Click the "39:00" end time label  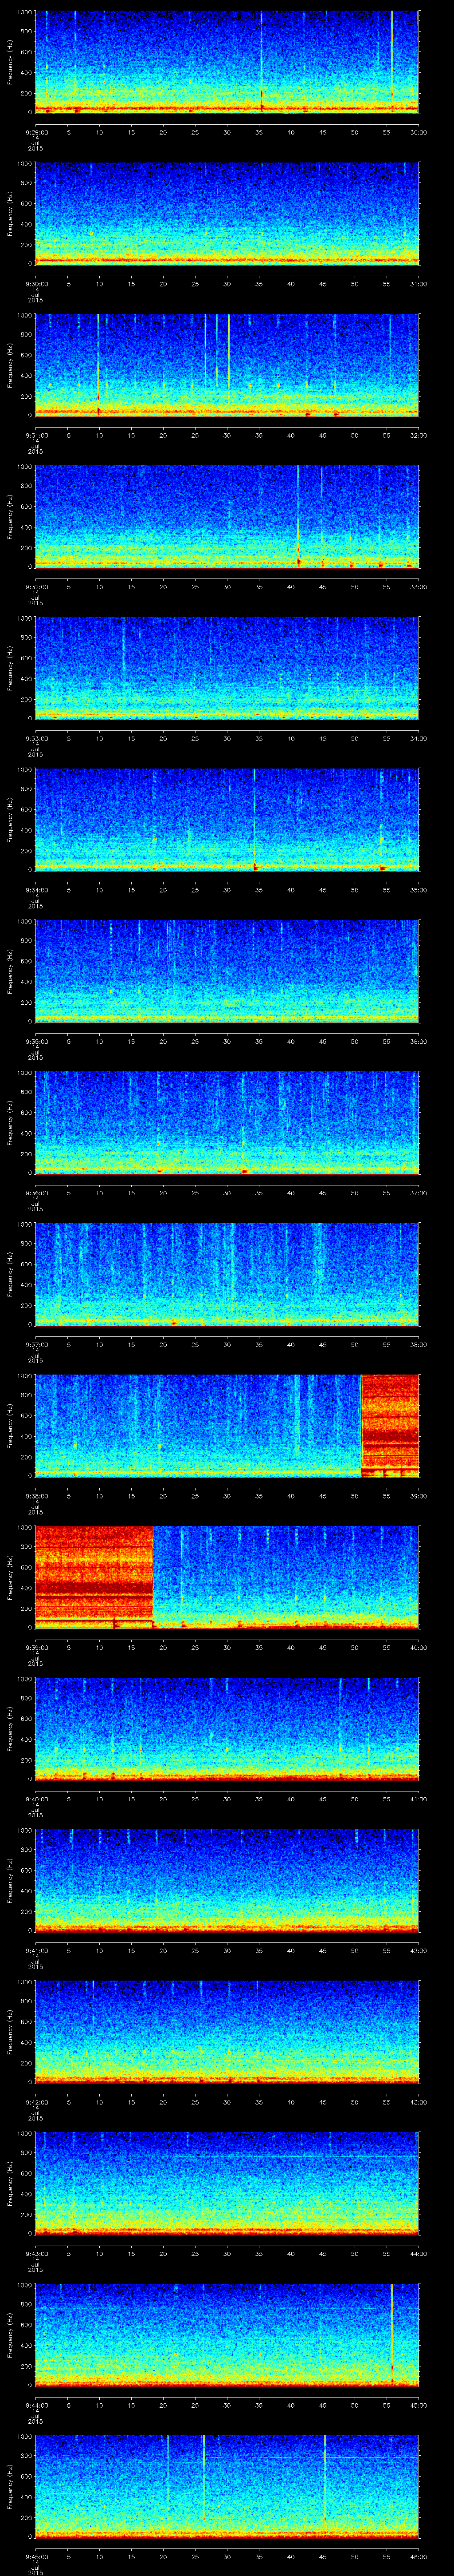[x=419, y=1496]
